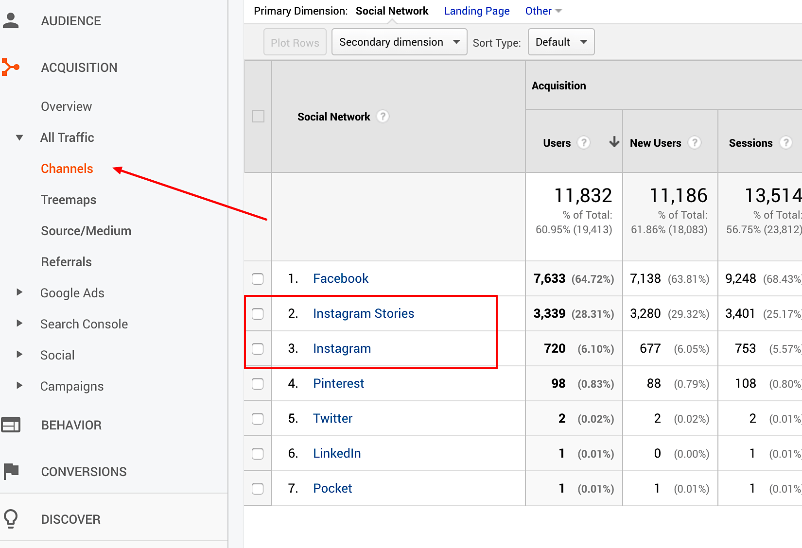Click the Discover lightbulb icon
The width and height of the screenshot is (802, 548).
point(11,519)
